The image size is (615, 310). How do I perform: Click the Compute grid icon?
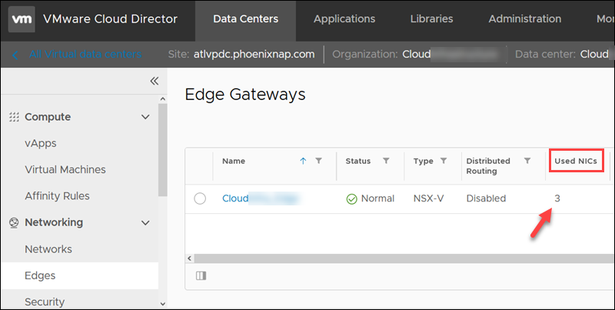click(14, 117)
